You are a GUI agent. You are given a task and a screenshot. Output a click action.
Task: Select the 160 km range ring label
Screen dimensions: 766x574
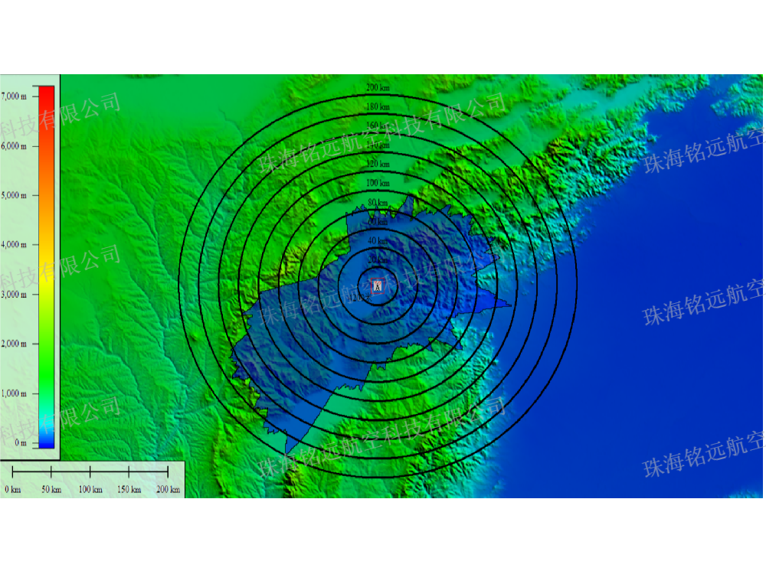tap(378, 126)
